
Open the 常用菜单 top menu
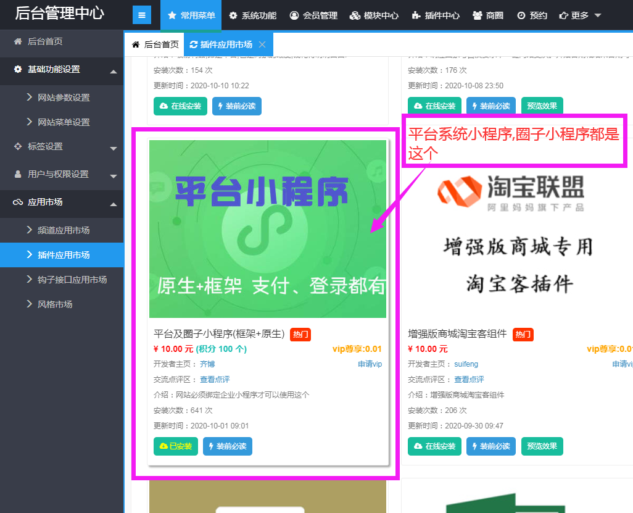(x=191, y=15)
